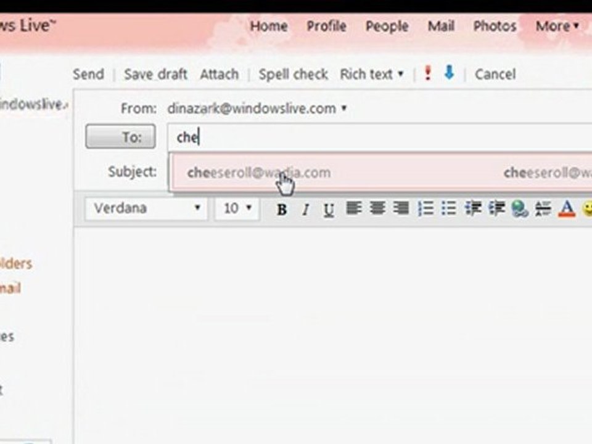Click in the To recipient field

click(x=380, y=137)
